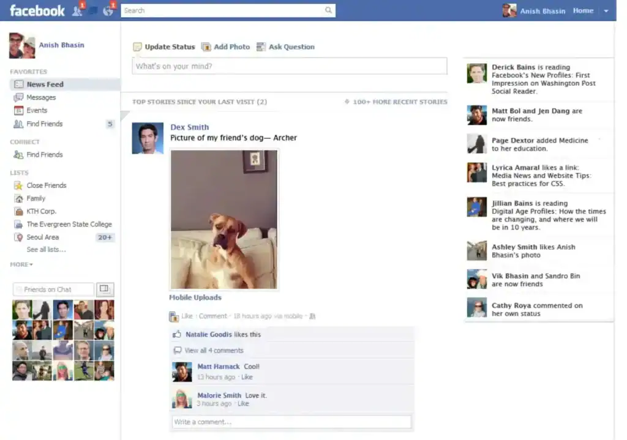Click the Write a comment field
The width and height of the screenshot is (627, 440).
(291, 422)
